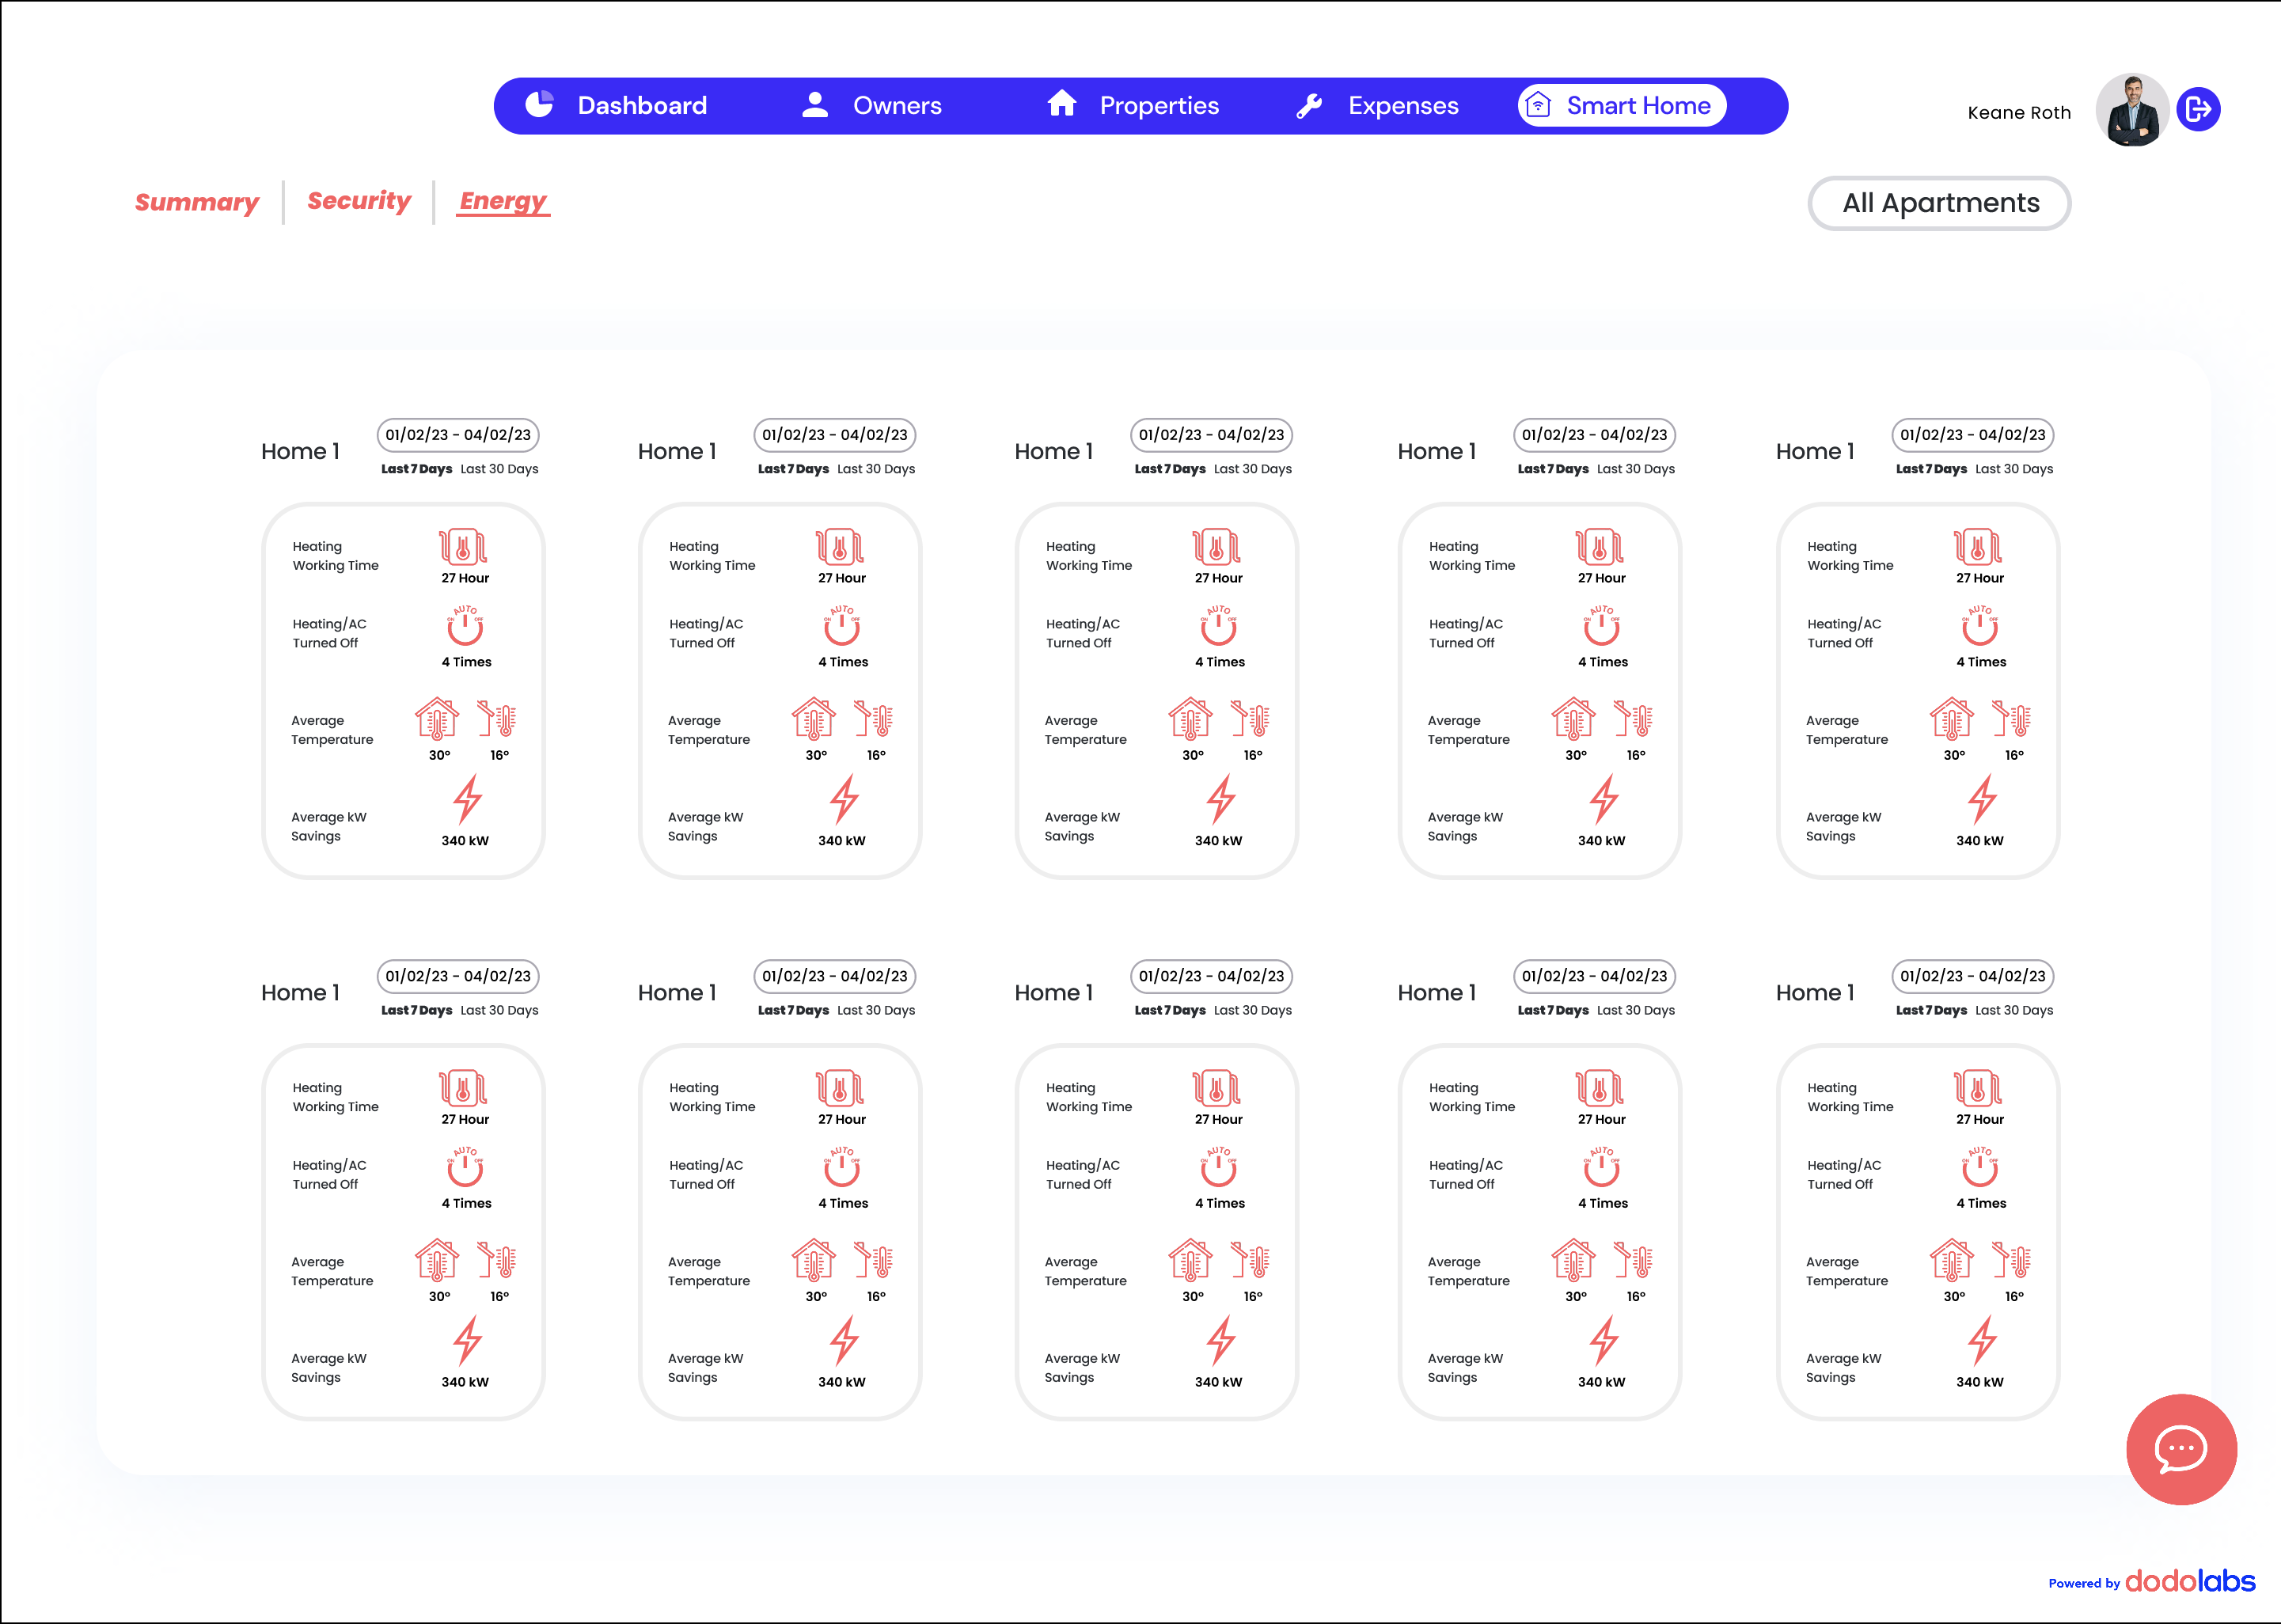2281x1624 pixels.
Task: Open date range of first top-row Home 1
Action: point(458,435)
